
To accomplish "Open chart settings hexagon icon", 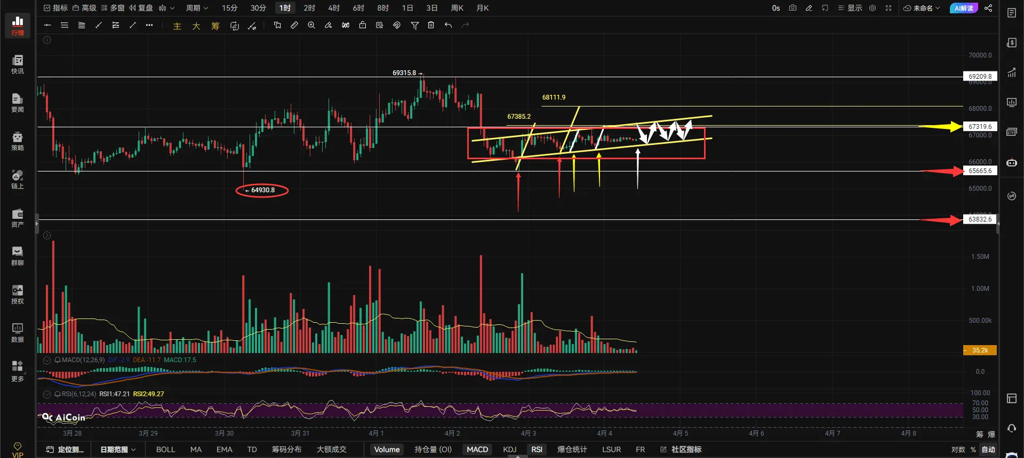I will pos(873,8).
